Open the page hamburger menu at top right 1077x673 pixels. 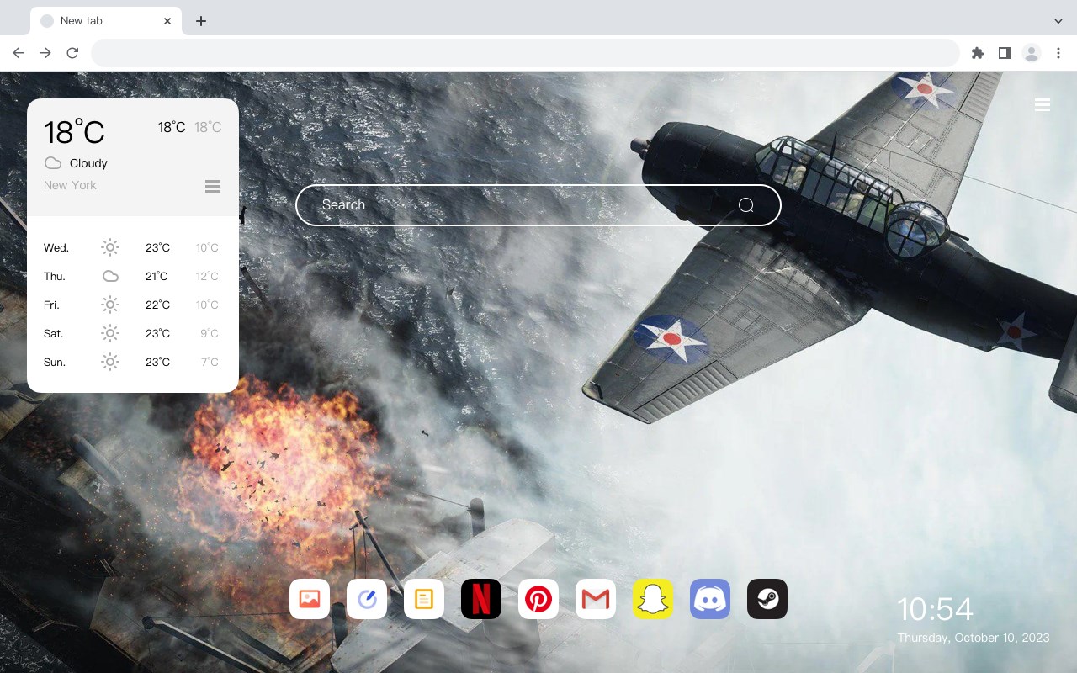click(1043, 104)
